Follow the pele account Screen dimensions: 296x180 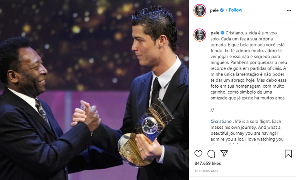point(236,10)
